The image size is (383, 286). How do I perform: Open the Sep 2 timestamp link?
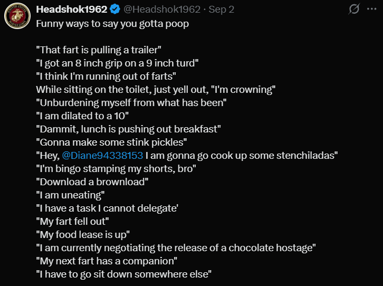coord(221,9)
